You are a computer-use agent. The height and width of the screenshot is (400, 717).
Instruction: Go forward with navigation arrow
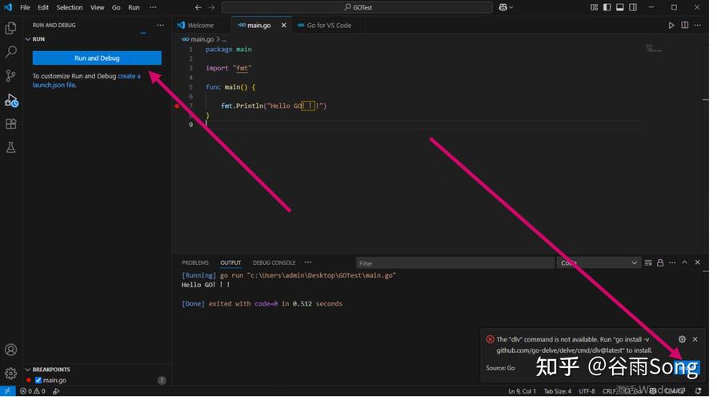[211, 7]
